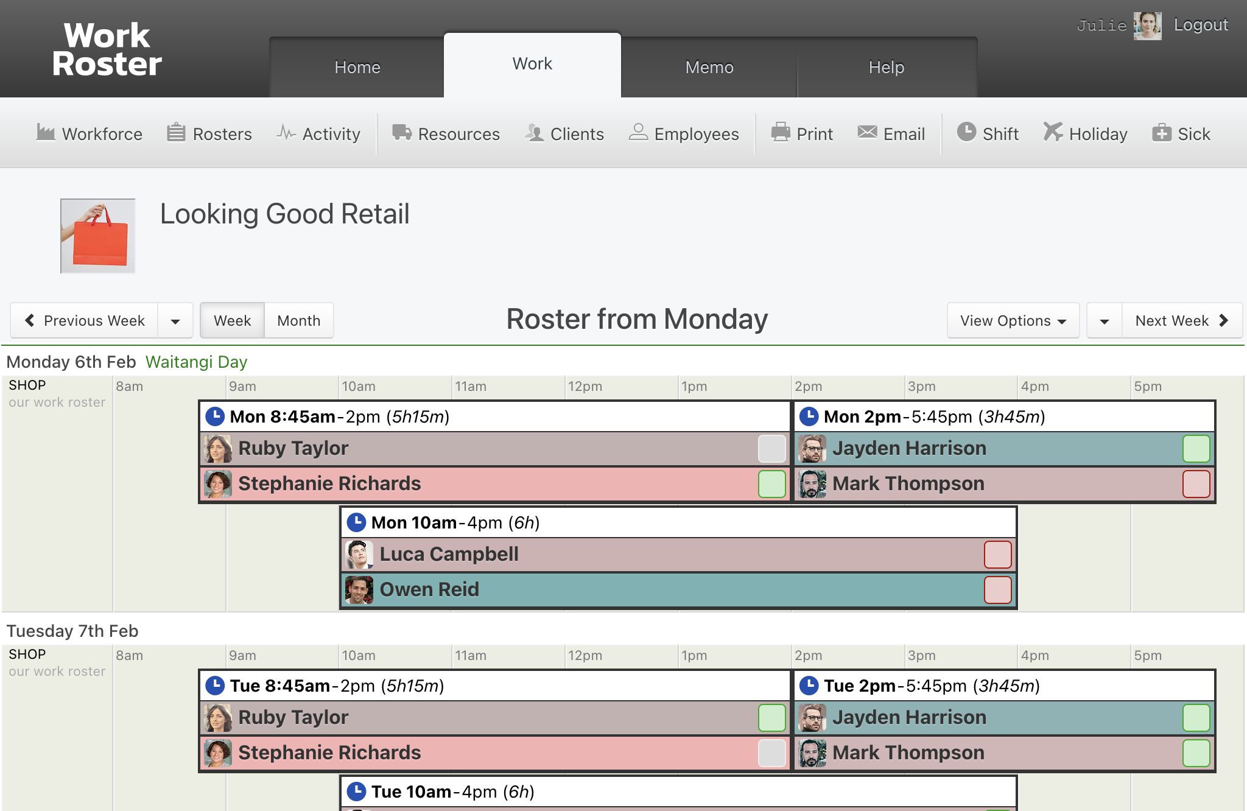The height and width of the screenshot is (811, 1247).
Task: Open the Help tab
Action: (x=887, y=67)
